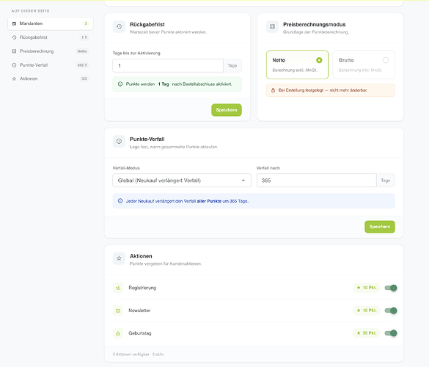Screen dimensions: 429x367
Task: Jump to Rückgabefrist in sidebar
Action: (x=51, y=37)
